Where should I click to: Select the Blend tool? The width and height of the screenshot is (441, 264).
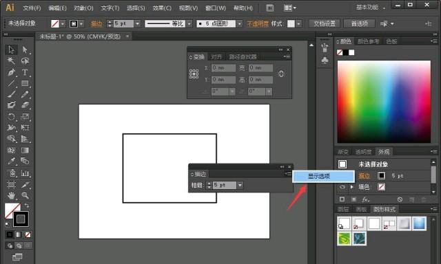click(25, 161)
